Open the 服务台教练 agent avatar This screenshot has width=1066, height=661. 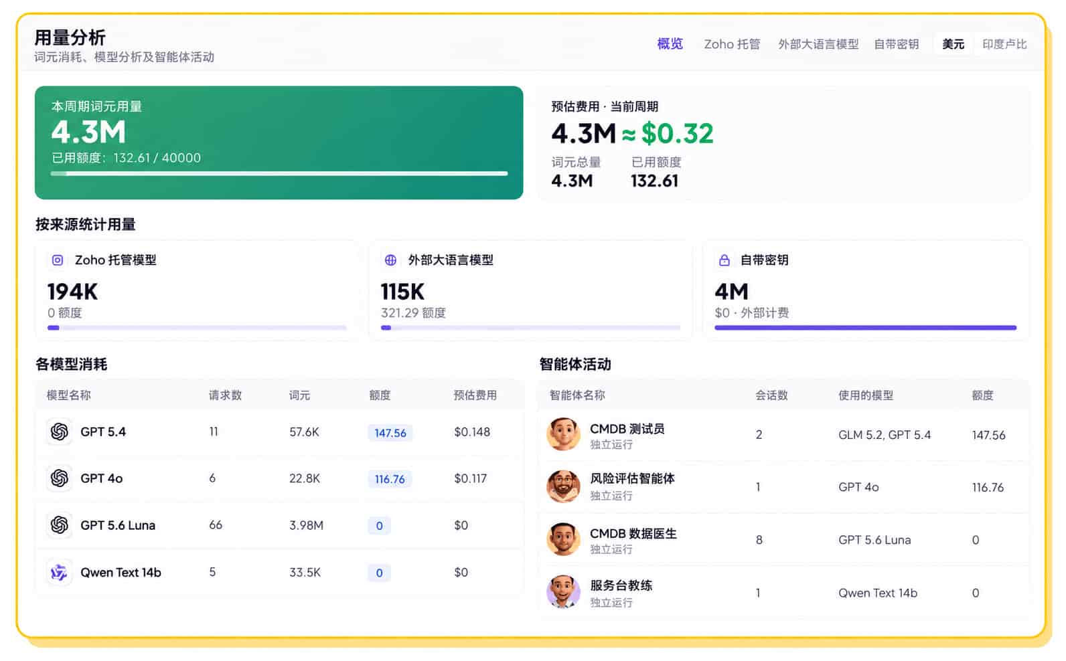(x=563, y=592)
